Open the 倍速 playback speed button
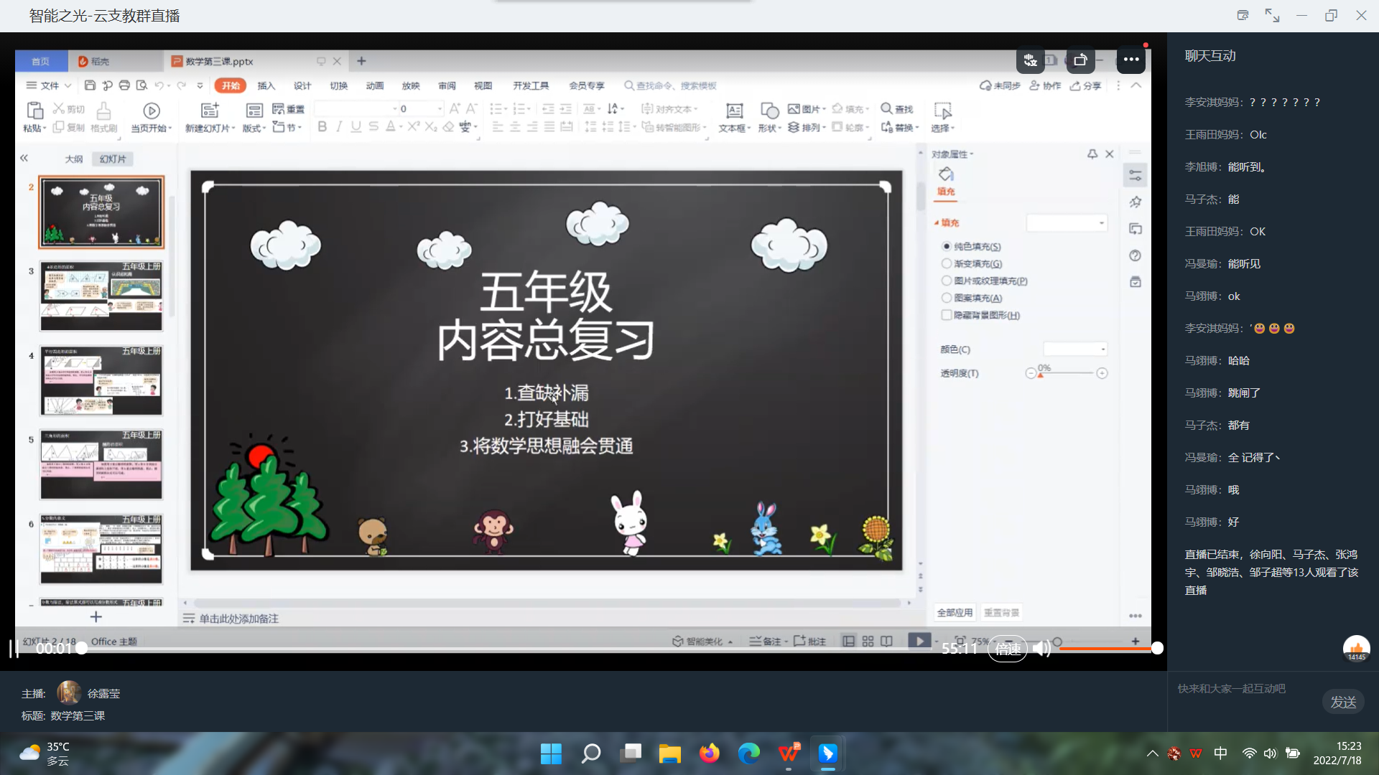Screen dimensions: 1379x775 tap(1008, 649)
